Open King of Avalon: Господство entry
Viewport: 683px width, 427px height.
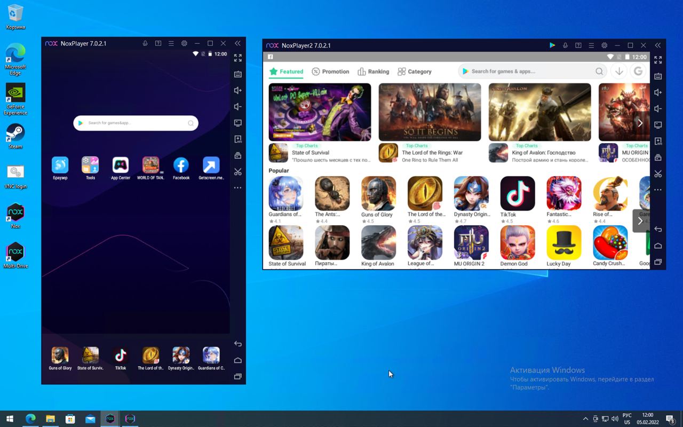tap(539, 153)
